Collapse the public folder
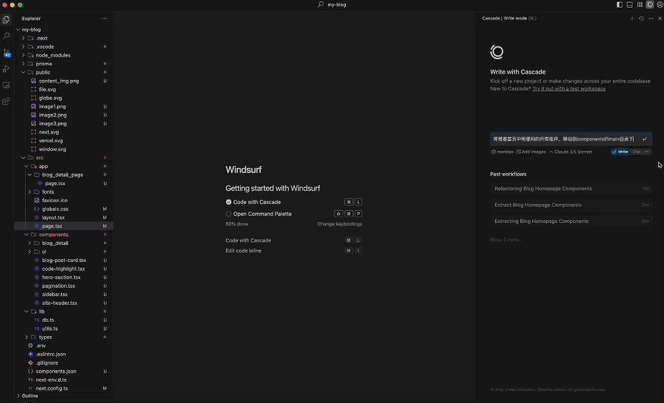Screen dimensions: 664x403 pyautogui.click(x=23, y=72)
